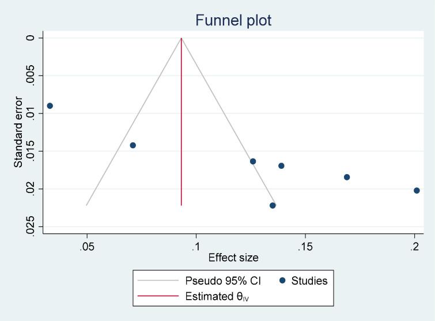This screenshot has height=321, width=435.
Task: Click the "Effect size" x-axis label
Action: (233, 258)
